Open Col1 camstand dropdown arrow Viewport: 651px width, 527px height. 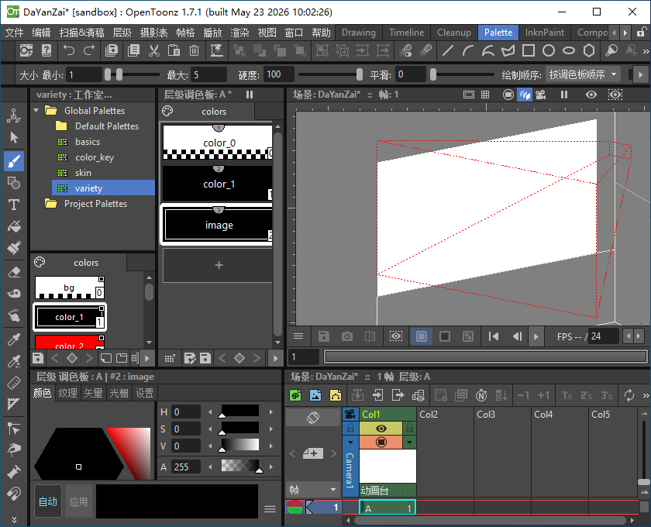click(409, 443)
